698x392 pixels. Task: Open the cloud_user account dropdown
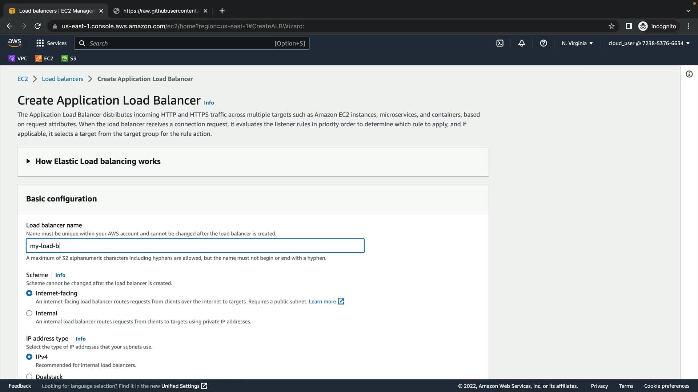click(x=649, y=43)
